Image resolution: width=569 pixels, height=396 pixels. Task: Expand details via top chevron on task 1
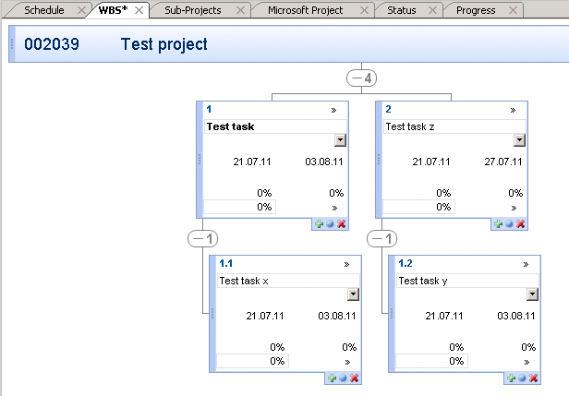(x=333, y=110)
